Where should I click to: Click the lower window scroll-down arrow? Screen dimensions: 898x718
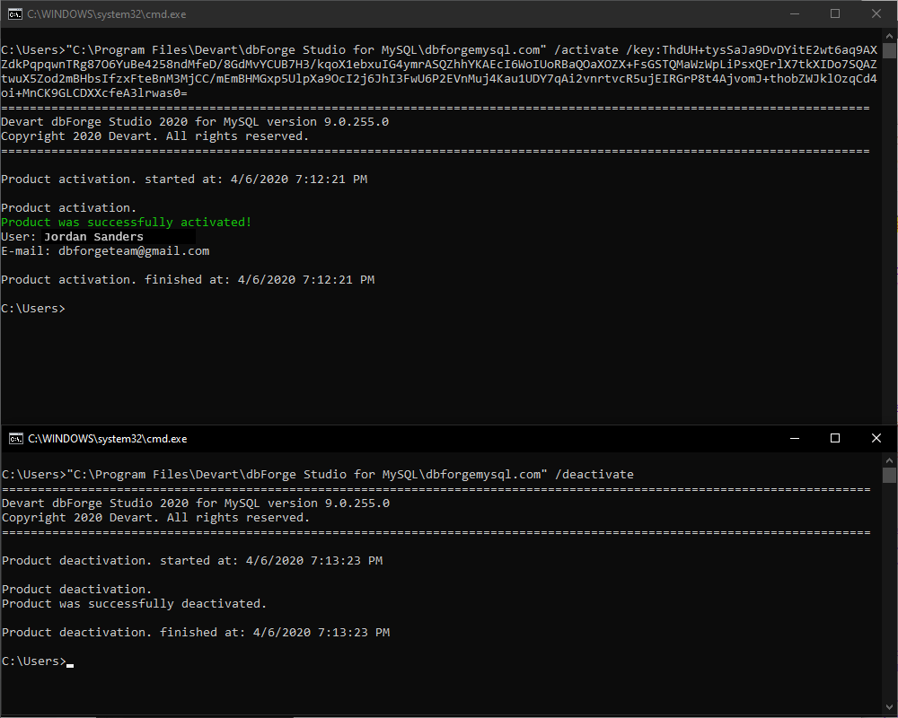point(889,707)
